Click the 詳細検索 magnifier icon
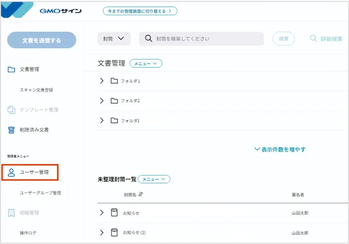This screenshot has height=244, width=349. pos(313,39)
